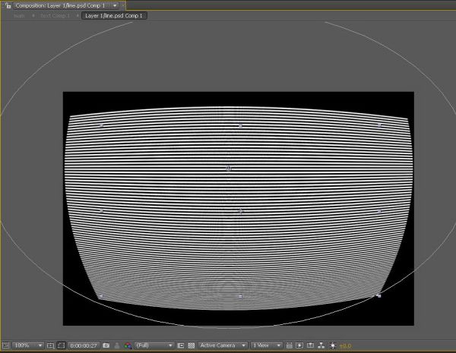Click Reset Exposure icon
The width and height of the screenshot is (456, 353).
(333, 345)
